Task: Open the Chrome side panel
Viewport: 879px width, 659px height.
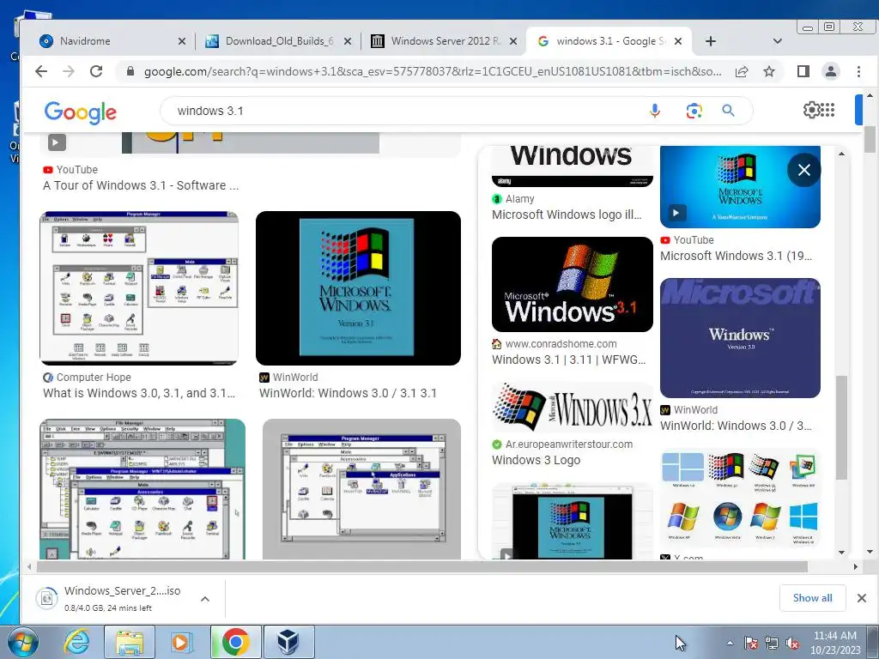Action: click(x=803, y=71)
